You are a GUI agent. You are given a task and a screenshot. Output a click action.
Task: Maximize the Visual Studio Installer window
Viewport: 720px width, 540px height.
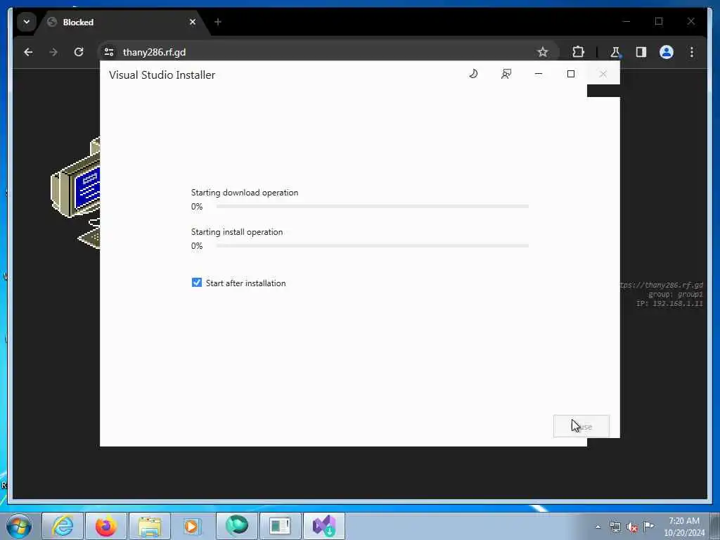click(571, 74)
